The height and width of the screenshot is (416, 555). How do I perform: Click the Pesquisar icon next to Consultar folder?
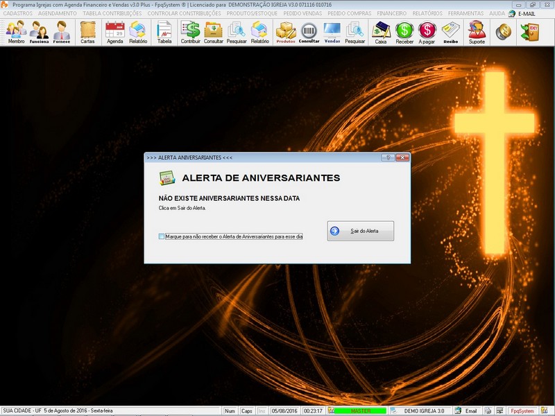[237, 32]
